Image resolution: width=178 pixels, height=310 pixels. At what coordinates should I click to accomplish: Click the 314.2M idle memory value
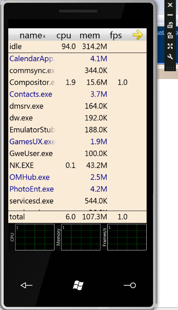pyautogui.click(x=95, y=47)
